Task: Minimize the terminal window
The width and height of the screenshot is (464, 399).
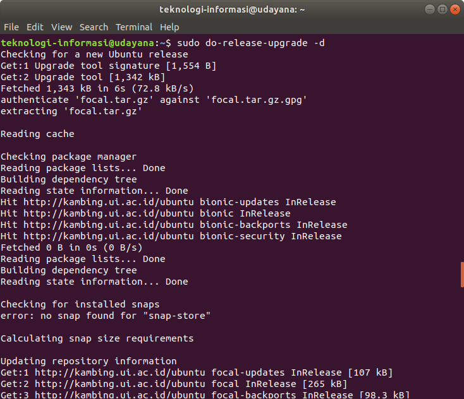Action: tap(430, 9)
